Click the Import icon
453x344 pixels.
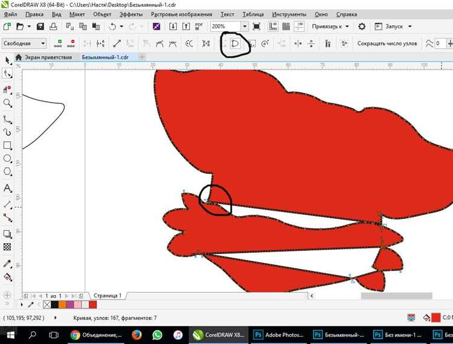point(173,27)
